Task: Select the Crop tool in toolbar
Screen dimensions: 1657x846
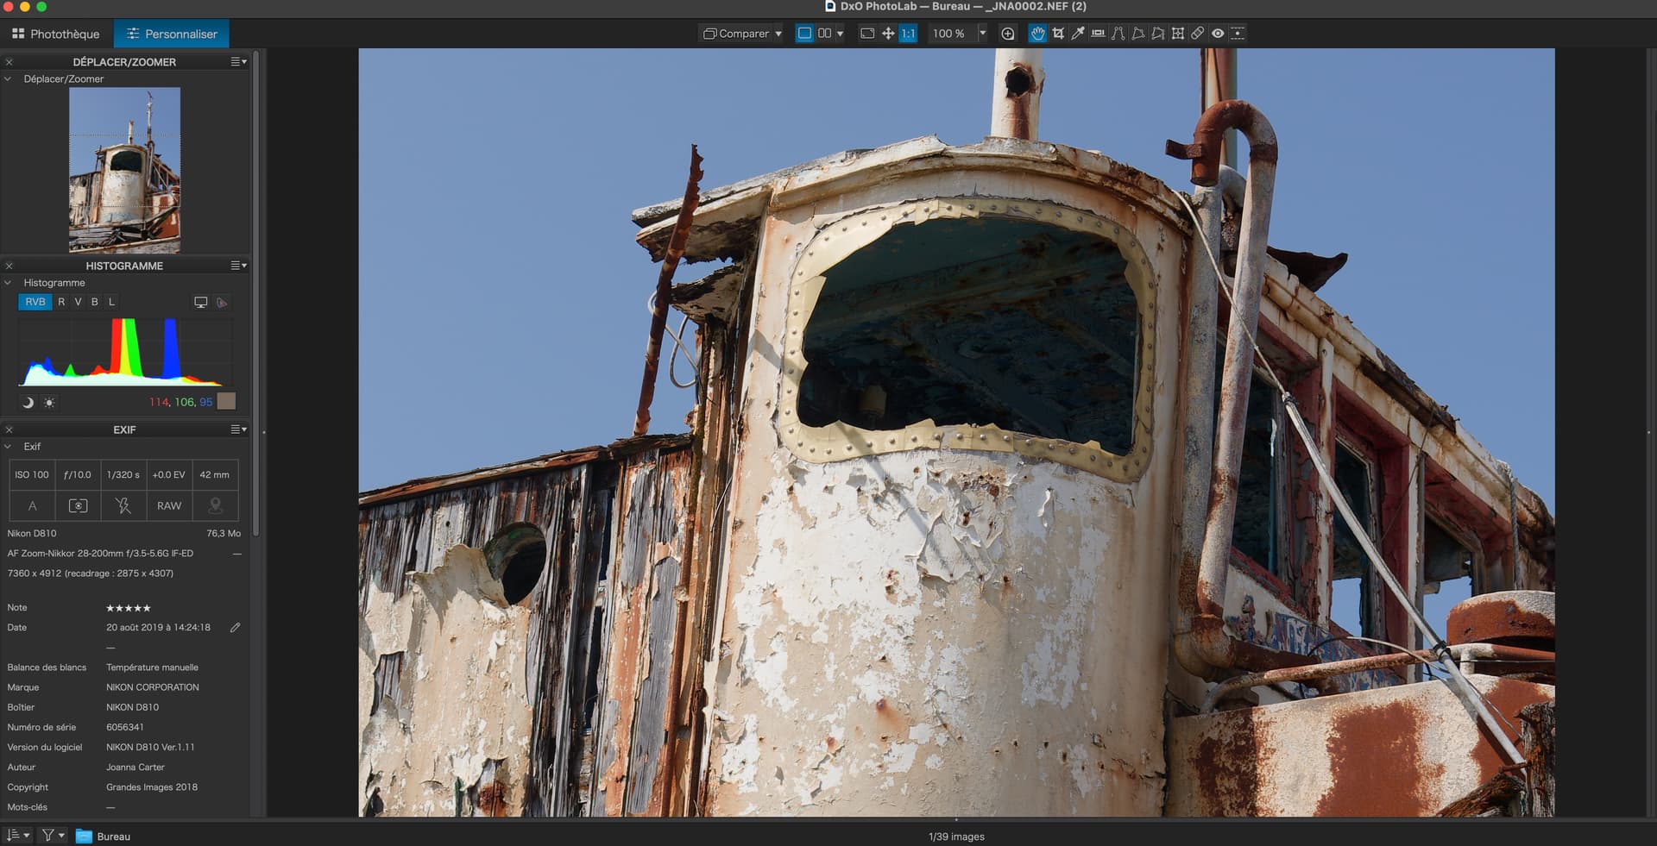Action: pos(1058,34)
